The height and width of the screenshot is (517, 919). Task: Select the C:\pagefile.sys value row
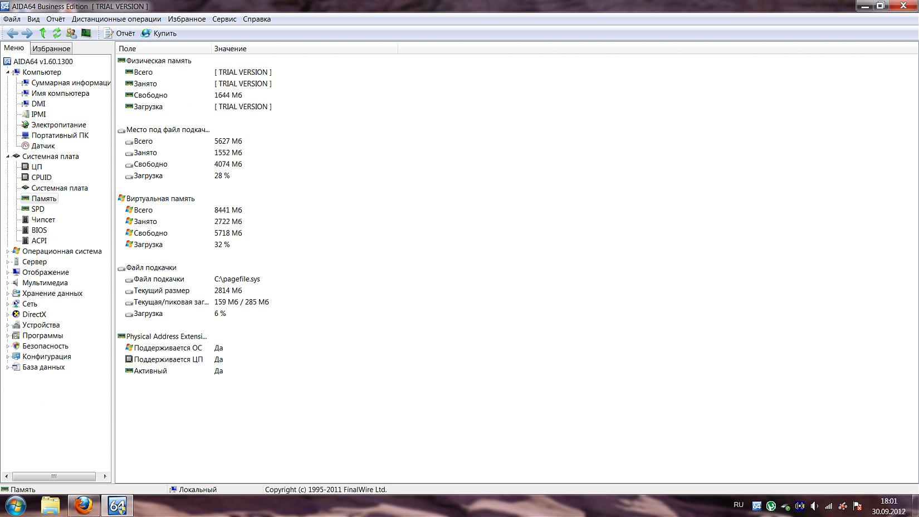[237, 279]
